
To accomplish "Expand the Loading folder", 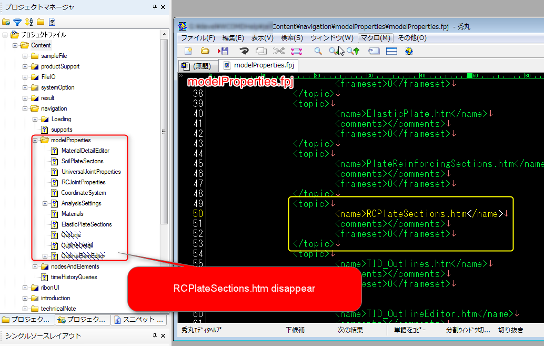I will (x=35, y=119).
